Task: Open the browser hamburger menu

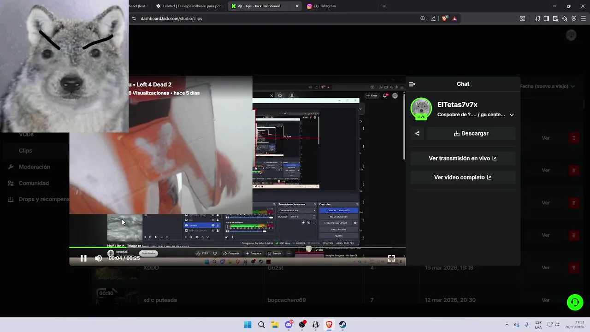Action: click(584, 18)
